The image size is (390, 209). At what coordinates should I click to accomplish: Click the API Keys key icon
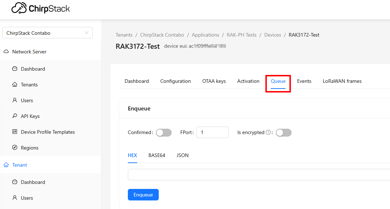click(x=15, y=116)
